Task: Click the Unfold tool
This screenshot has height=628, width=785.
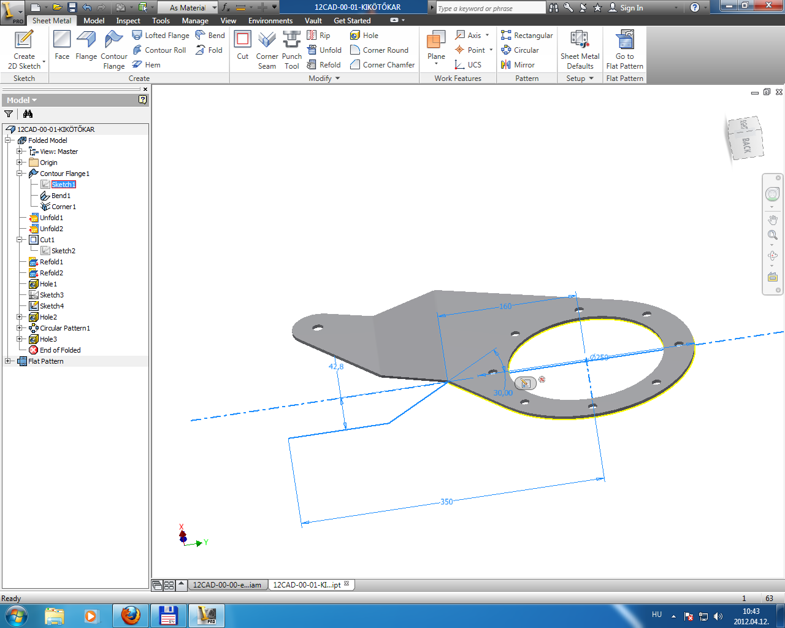Action: click(x=324, y=50)
